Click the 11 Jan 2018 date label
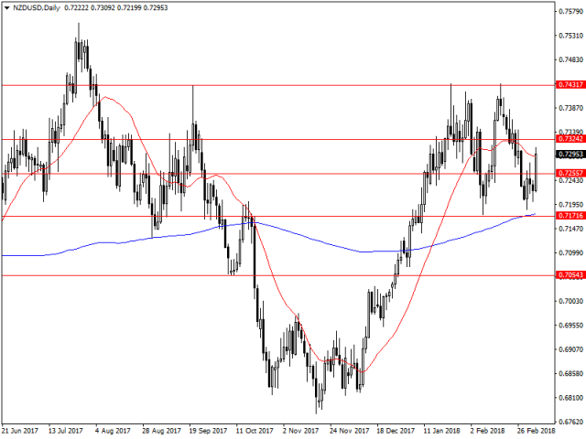Screen dimensions: 586x439 coord(450,432)
